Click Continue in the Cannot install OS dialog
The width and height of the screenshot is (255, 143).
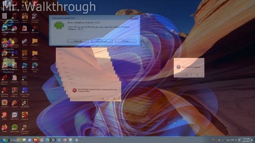pyautogui.click(x=102, y=41)
